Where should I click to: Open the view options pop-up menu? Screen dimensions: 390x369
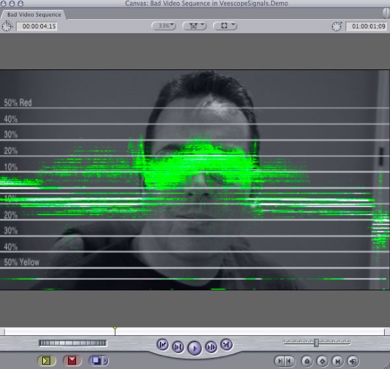tap(225, 26)
